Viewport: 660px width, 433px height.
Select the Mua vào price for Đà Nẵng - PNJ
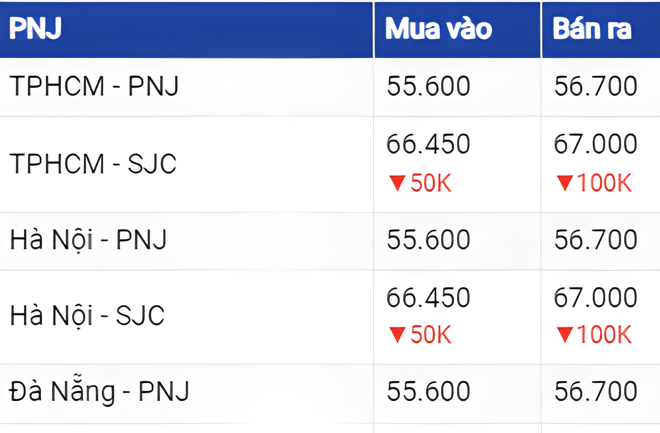point(428,391)
